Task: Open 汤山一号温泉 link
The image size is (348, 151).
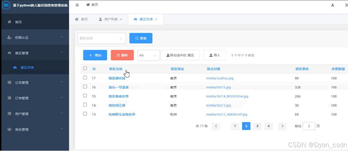Action: coord(118,87)
